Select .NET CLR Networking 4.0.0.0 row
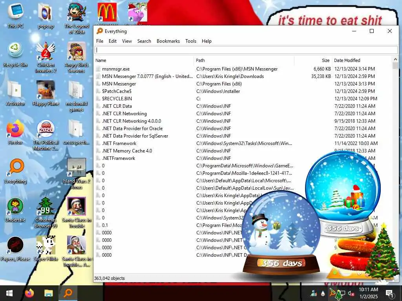 [243, 121]
